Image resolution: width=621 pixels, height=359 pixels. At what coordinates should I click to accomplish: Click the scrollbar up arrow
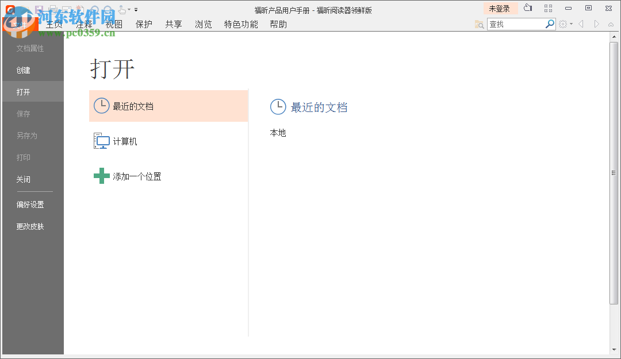tap(614, 37)
